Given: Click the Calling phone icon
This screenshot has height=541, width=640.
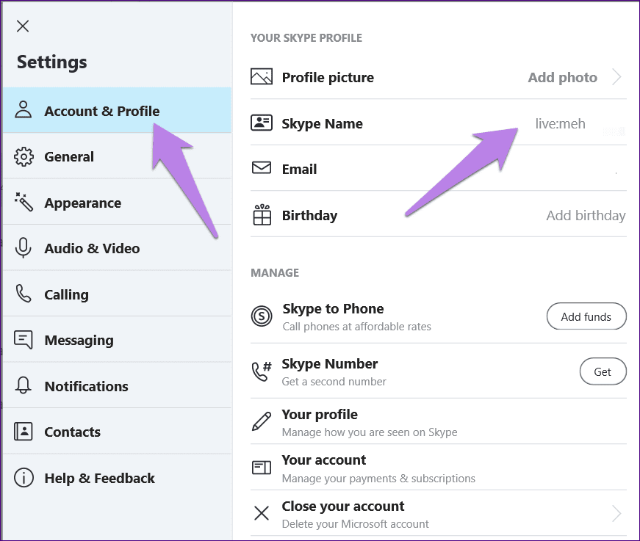Looking at the screenshot, I should (24, 294).
